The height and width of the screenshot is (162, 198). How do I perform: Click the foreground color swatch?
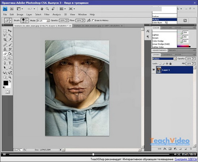[6, 83]
